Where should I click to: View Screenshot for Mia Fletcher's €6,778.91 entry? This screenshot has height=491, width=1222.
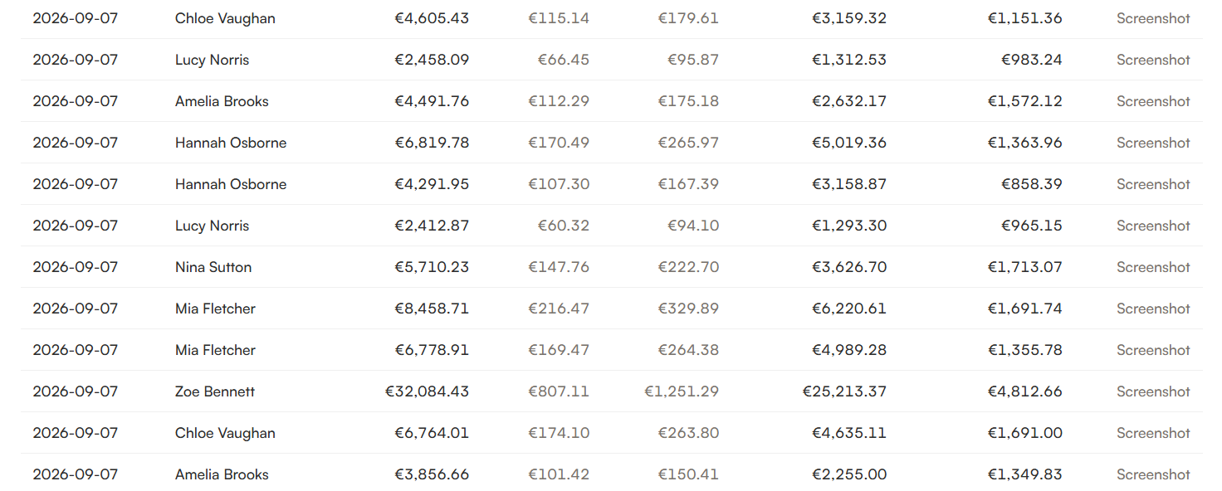[1153, 350]
